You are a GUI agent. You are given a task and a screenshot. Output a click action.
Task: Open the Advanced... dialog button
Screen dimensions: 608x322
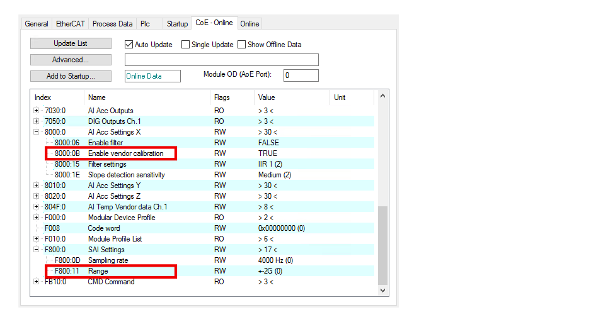coord(71,60)
